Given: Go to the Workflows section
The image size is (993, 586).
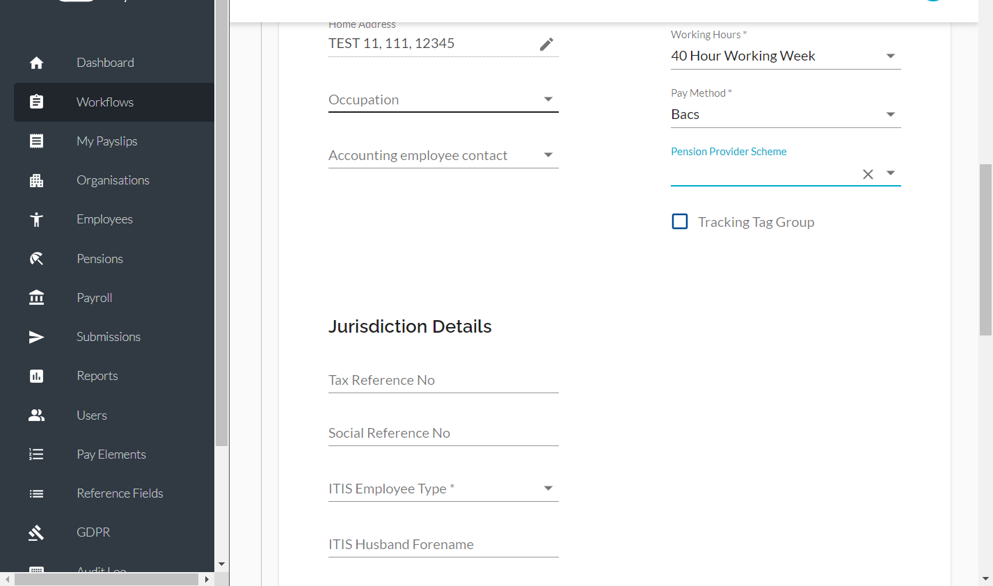Looking at the screenshot, I should tap(105, 102).
